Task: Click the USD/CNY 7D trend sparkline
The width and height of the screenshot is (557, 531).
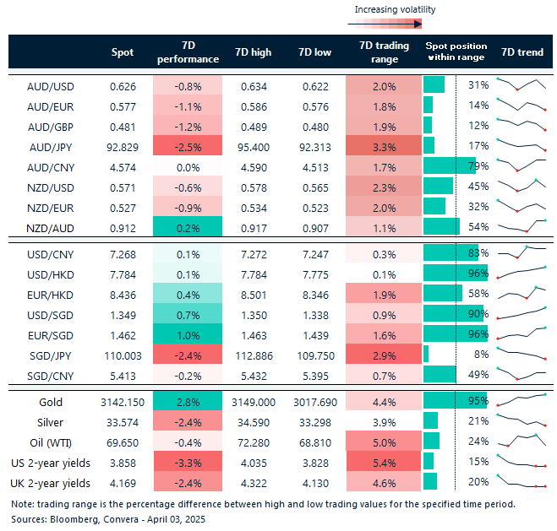Action: [x=521, y=252]
